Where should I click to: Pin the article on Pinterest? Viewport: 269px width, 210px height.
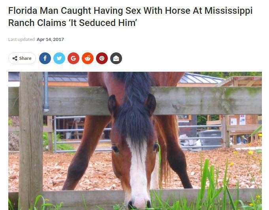coord(102,58)
